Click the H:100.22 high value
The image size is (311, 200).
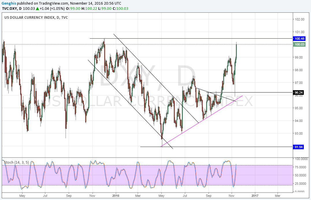(x=89, y=9)
